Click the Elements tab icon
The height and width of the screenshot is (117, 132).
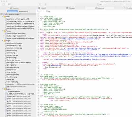click(11, 8)
